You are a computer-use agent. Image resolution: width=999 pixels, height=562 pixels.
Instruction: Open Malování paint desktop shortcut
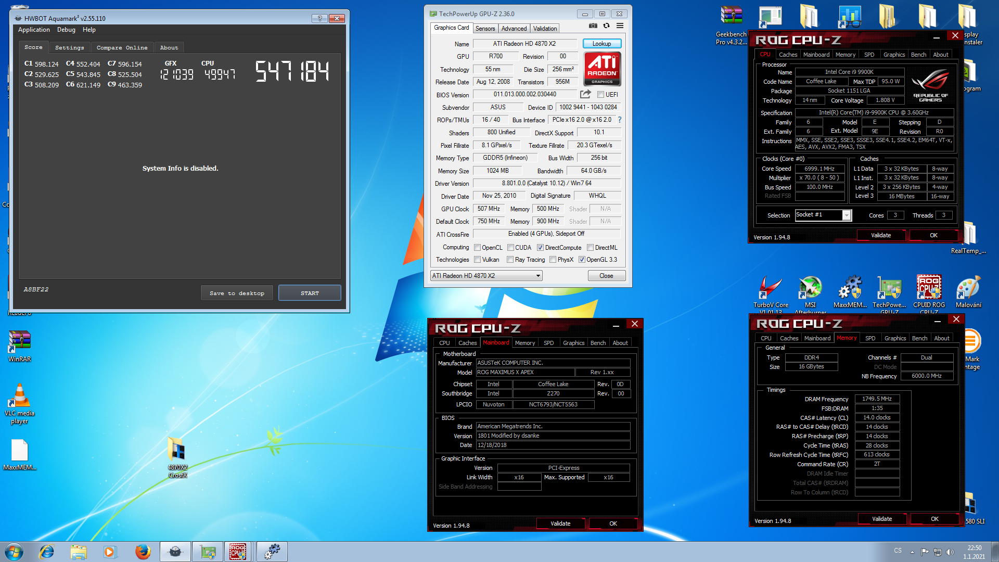coord(968,292)
